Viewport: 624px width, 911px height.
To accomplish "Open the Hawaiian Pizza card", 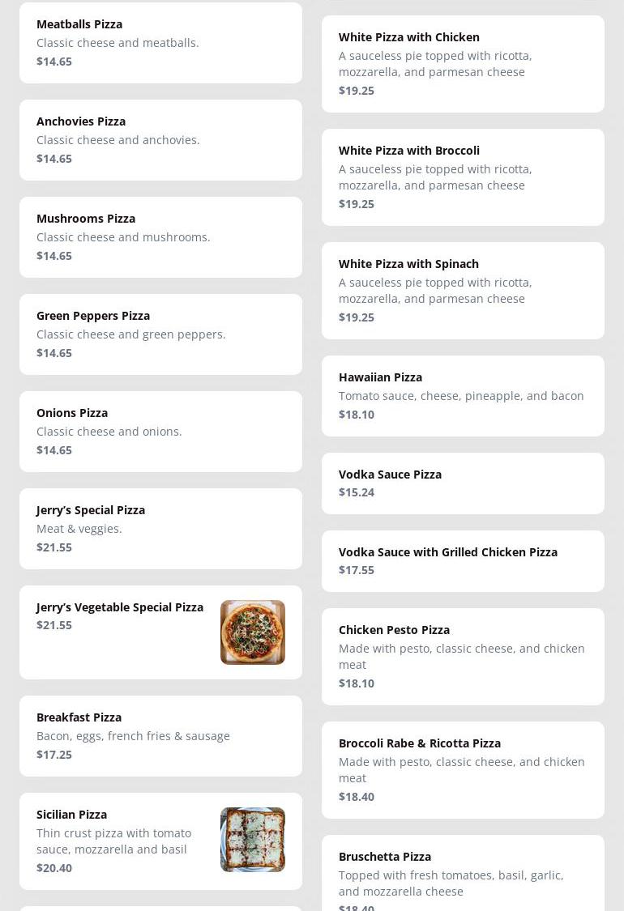I will (463, 396).
